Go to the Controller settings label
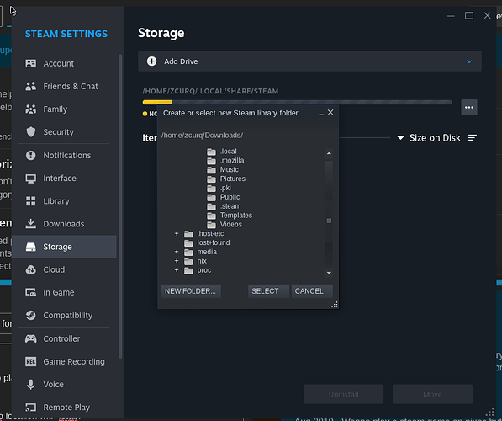502x421 pixels. click(61, 338)
